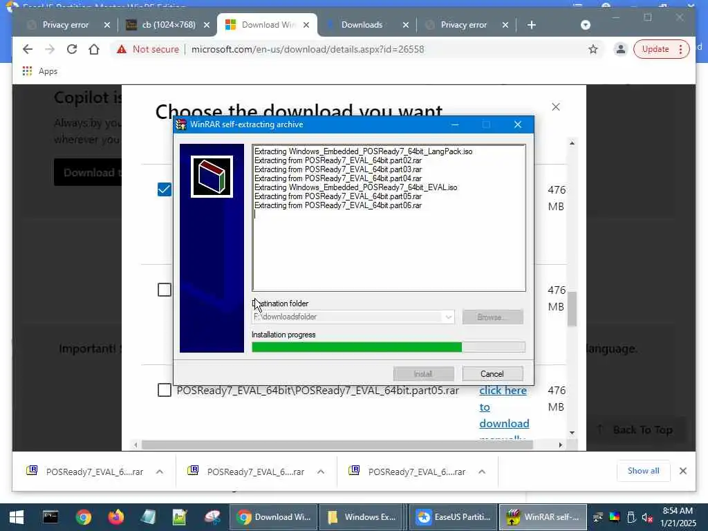This screenshot has width=708, height=531.
Task: Click the Update button in Chrome
Action: tap(661, 49)
